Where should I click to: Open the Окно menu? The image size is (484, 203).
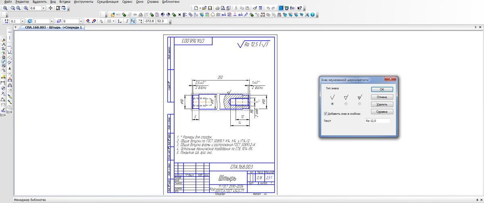coord(140,2)
